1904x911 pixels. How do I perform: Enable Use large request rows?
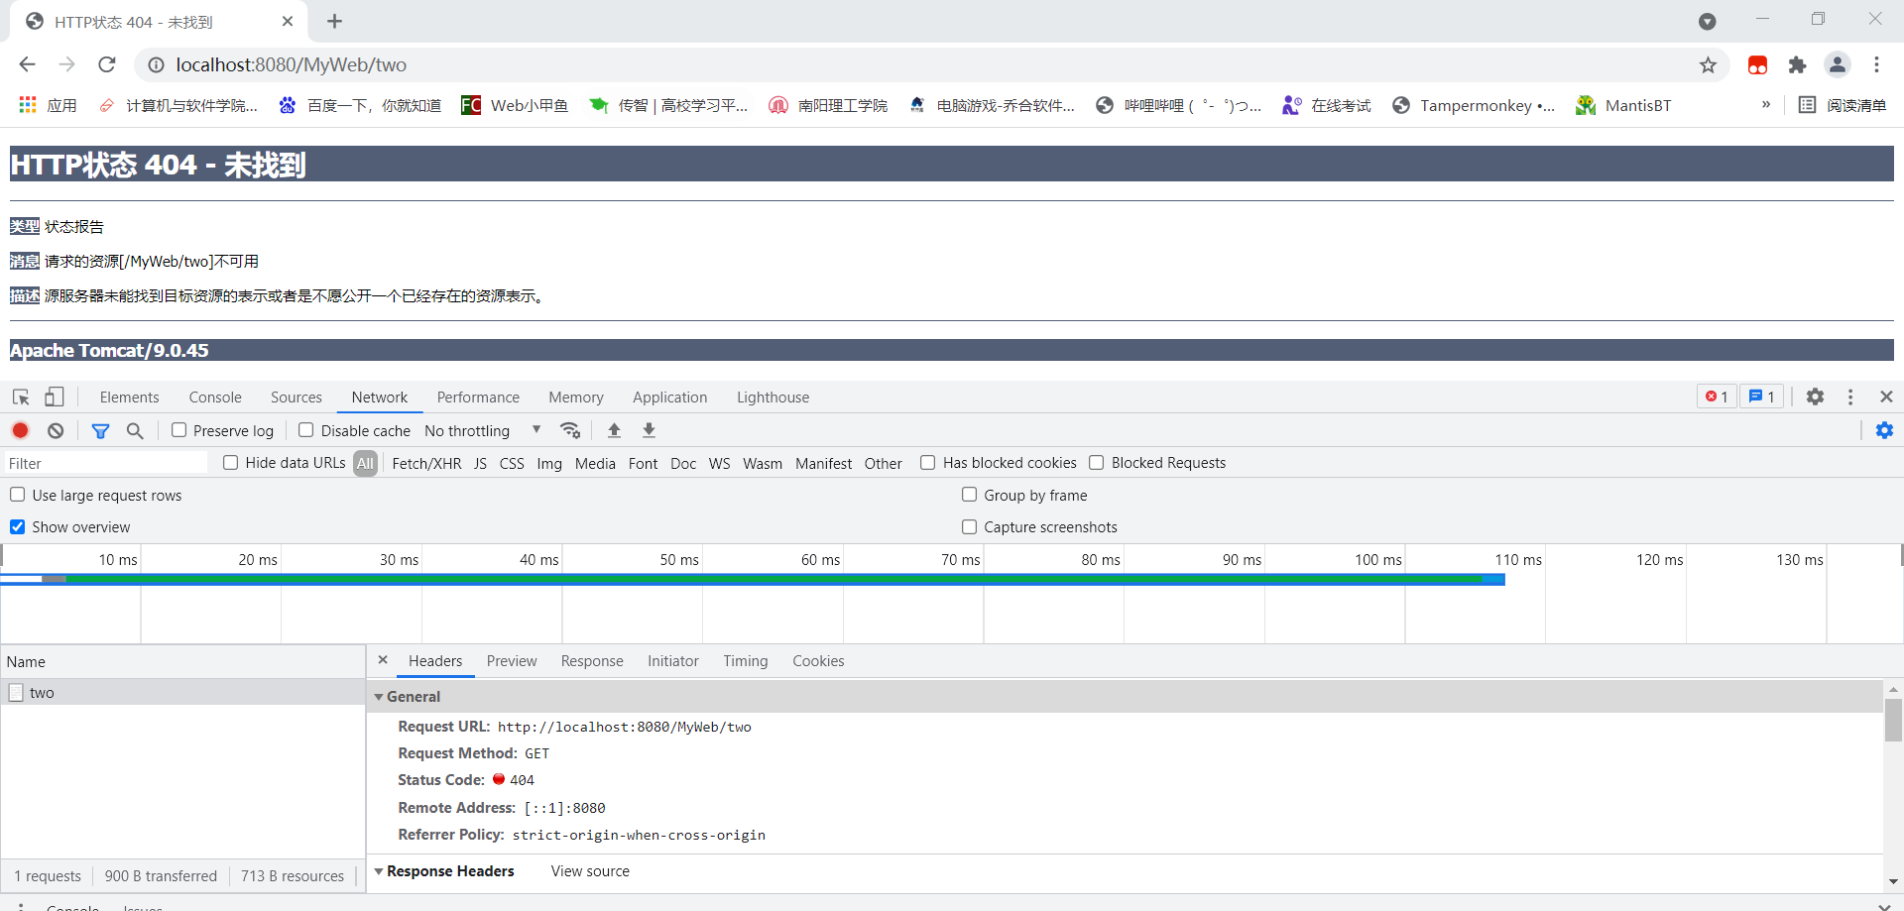pos(18,495)
